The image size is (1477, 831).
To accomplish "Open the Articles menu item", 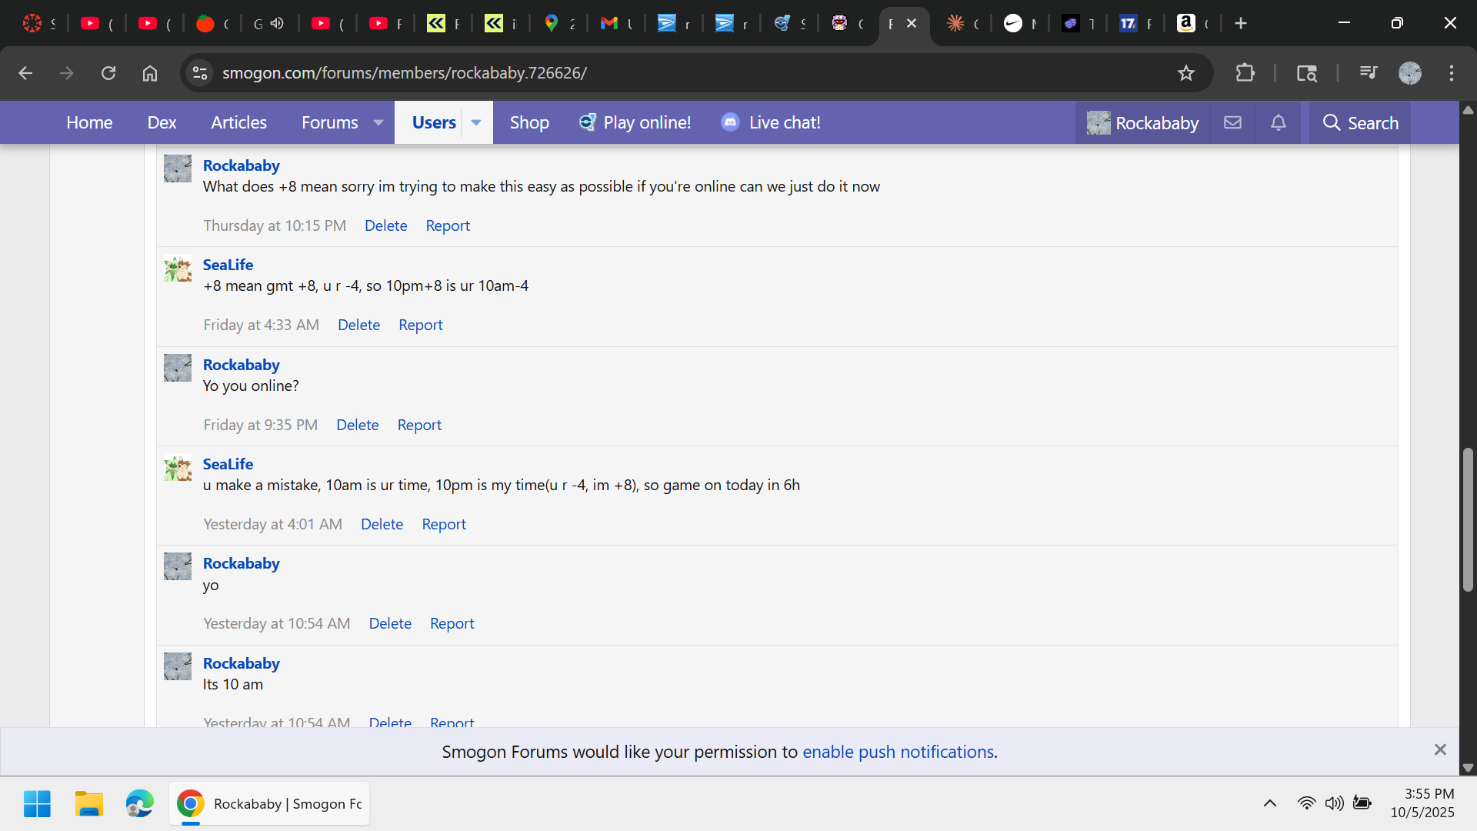I will coord(238,122).
